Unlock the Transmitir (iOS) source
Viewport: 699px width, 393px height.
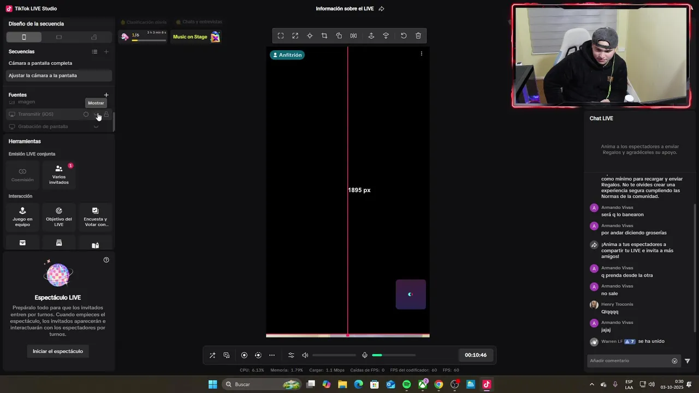pyautogui.click(x=106, y=114)
